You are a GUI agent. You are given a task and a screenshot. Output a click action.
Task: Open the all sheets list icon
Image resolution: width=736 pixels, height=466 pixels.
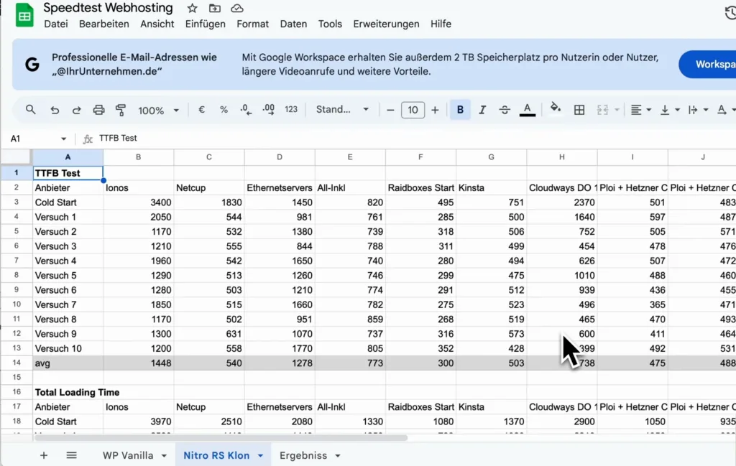(x=71, y=455)
